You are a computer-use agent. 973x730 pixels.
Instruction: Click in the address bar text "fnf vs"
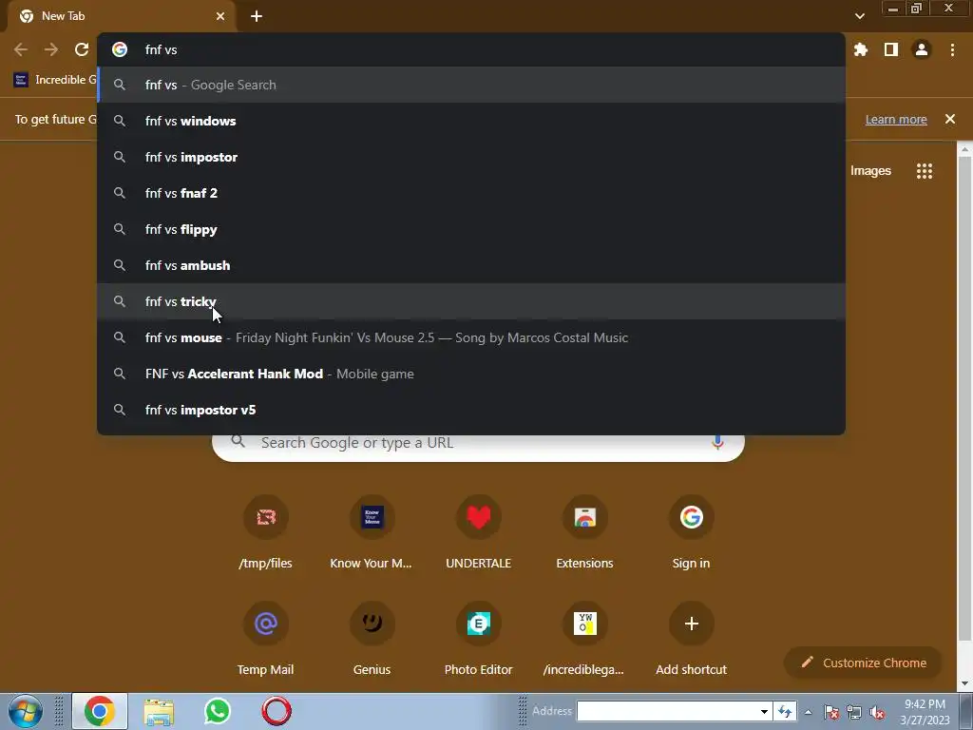point(162,49)
